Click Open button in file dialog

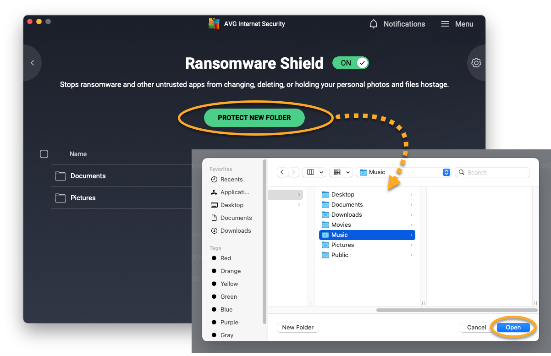click(x=513, y=327)
